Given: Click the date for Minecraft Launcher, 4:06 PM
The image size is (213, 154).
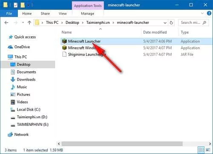Looking at the screenshot, I should pyautogui.click(x=157, y=41).
